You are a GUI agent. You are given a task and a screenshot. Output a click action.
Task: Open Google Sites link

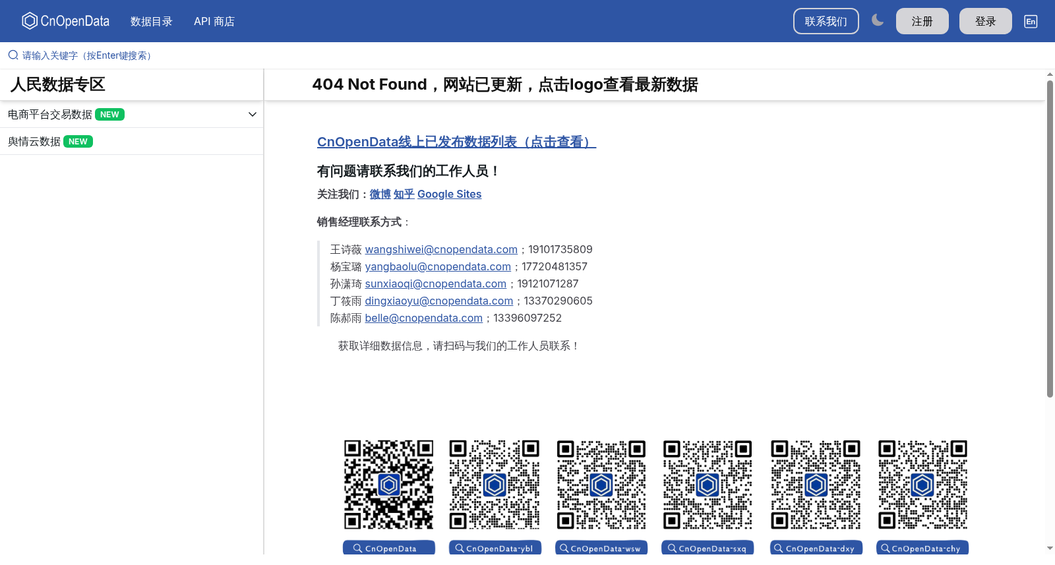(x=450, y=194)
